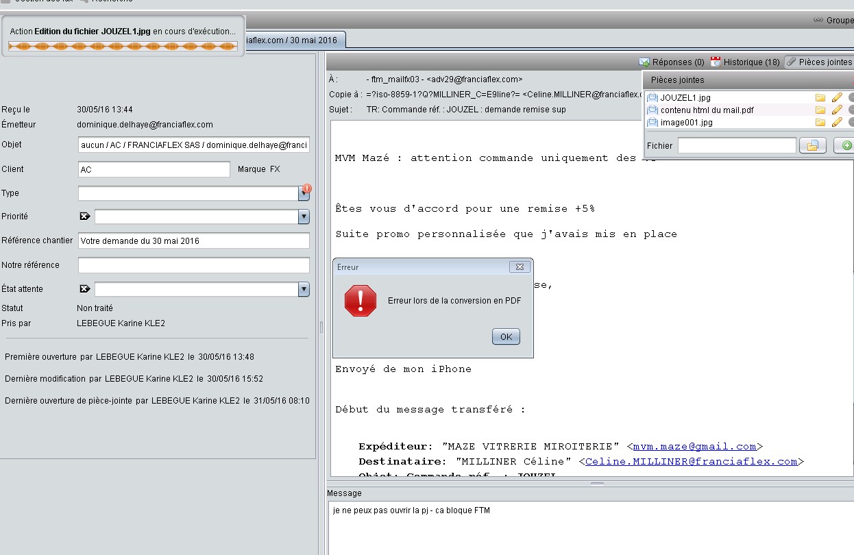This screenshot has width=854, height=555.
Task: Click pencil edit icon for image001.jpg
Action: tap(837, 122)
